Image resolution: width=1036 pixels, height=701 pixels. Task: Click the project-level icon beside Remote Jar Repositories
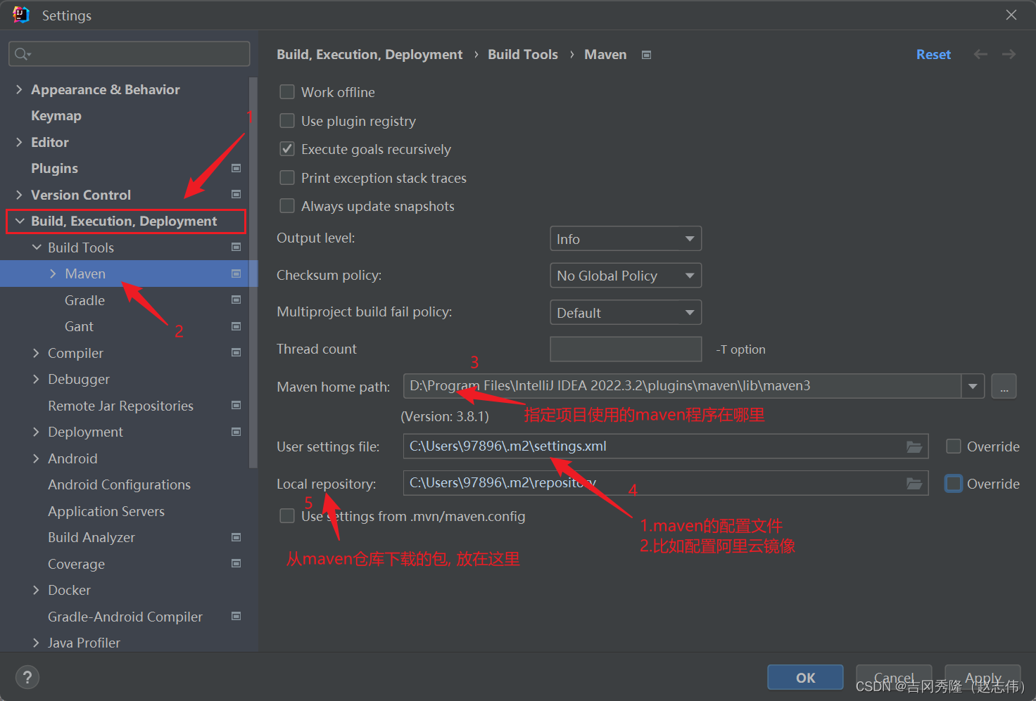(236, 405)
